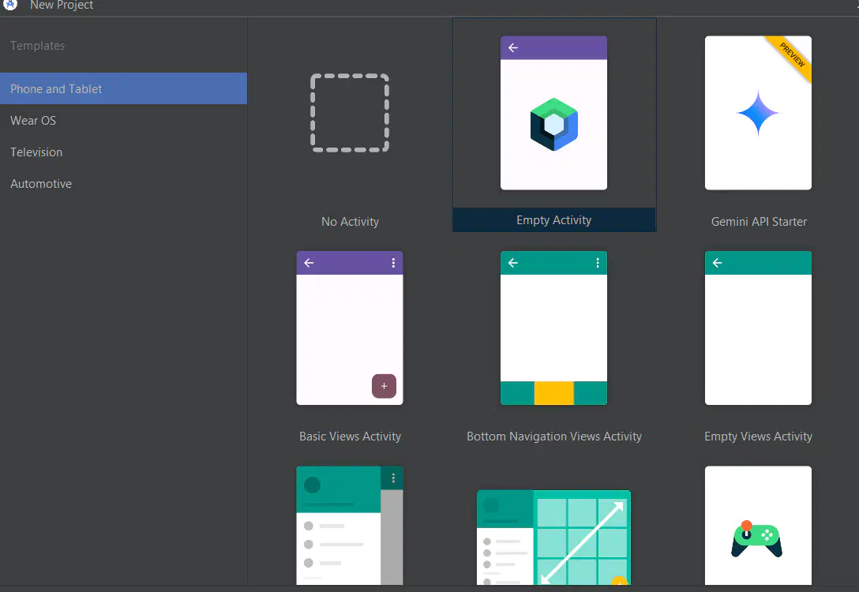
Task: Pick the game controller template thumbnail
Action: (758, 526)
